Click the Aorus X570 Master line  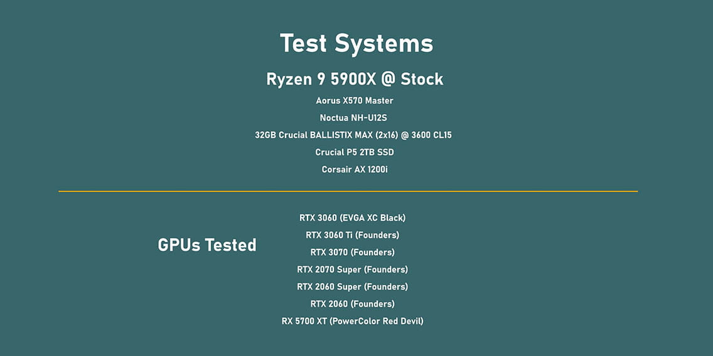tap(355, 100)
